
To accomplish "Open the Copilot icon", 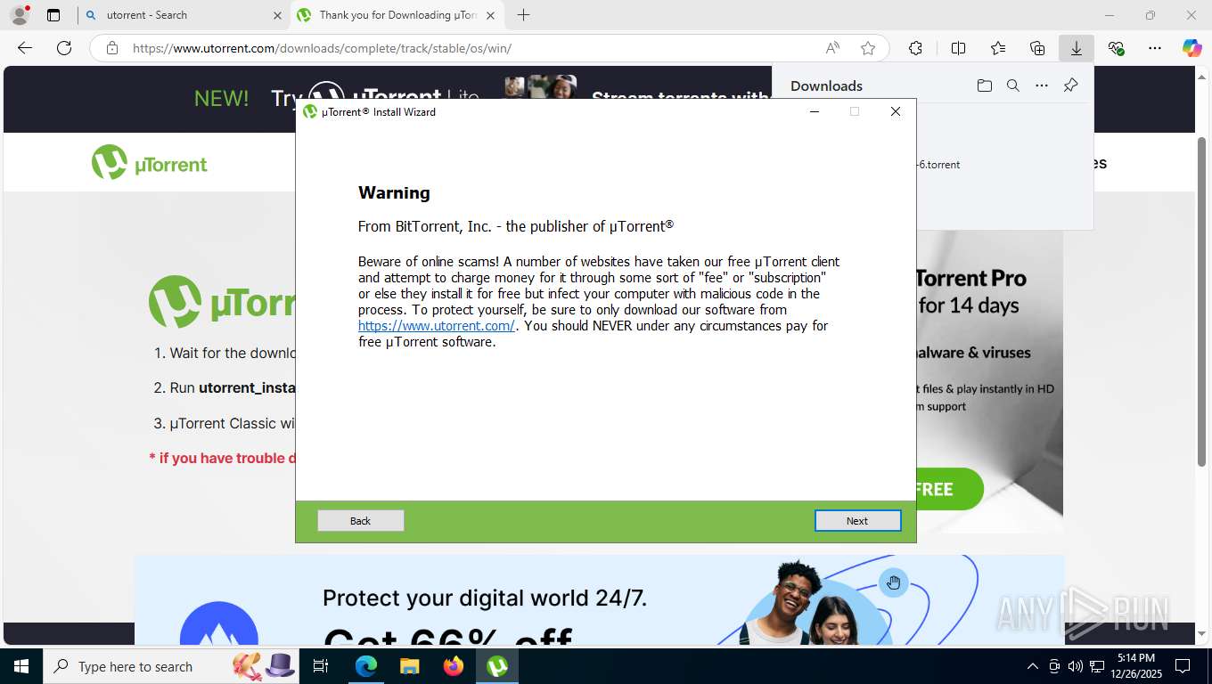I will (x=1192, y=48).
